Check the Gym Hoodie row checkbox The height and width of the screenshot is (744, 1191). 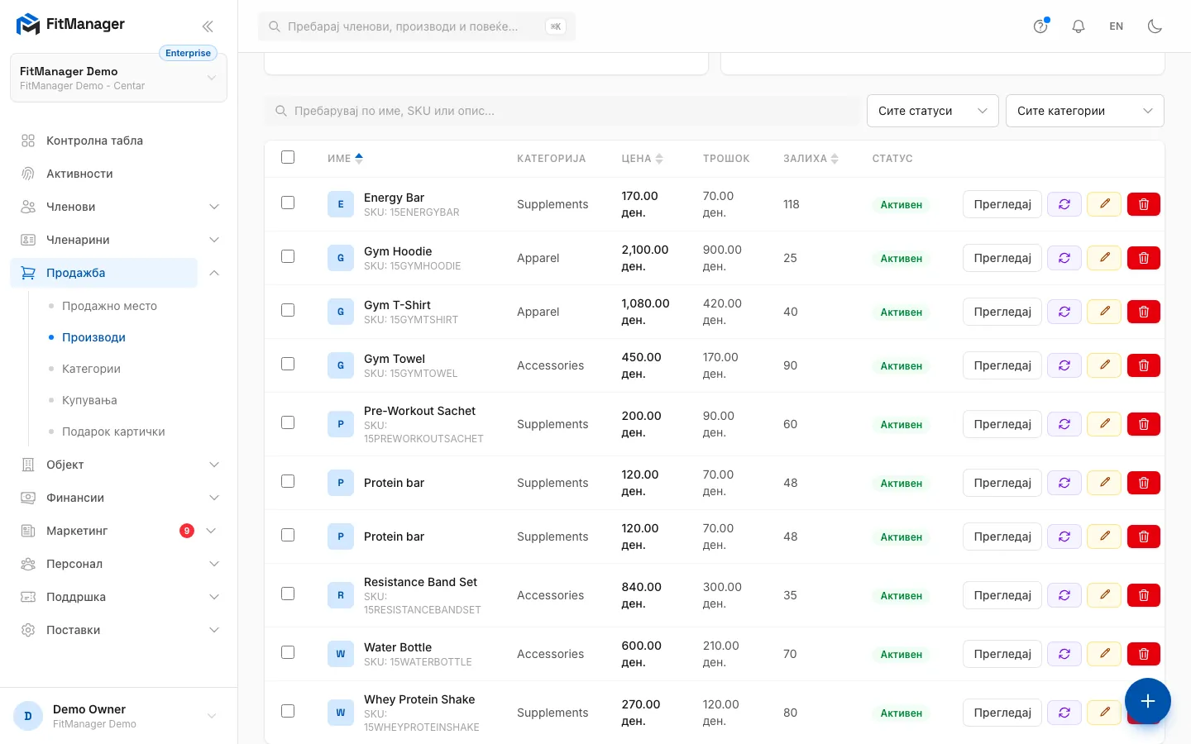coord(288,256)
